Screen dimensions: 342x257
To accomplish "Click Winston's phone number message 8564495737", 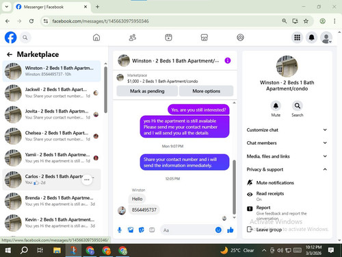I will (x=144, y=210).
